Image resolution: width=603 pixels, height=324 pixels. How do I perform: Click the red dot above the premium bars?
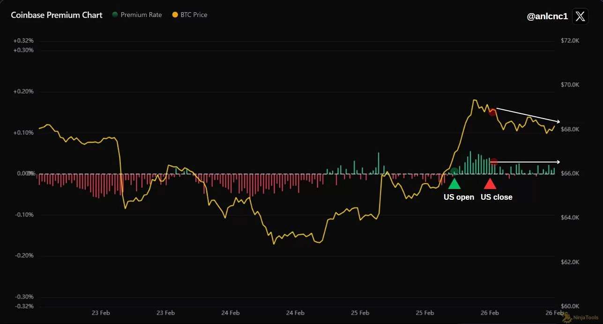pos(493,162)
